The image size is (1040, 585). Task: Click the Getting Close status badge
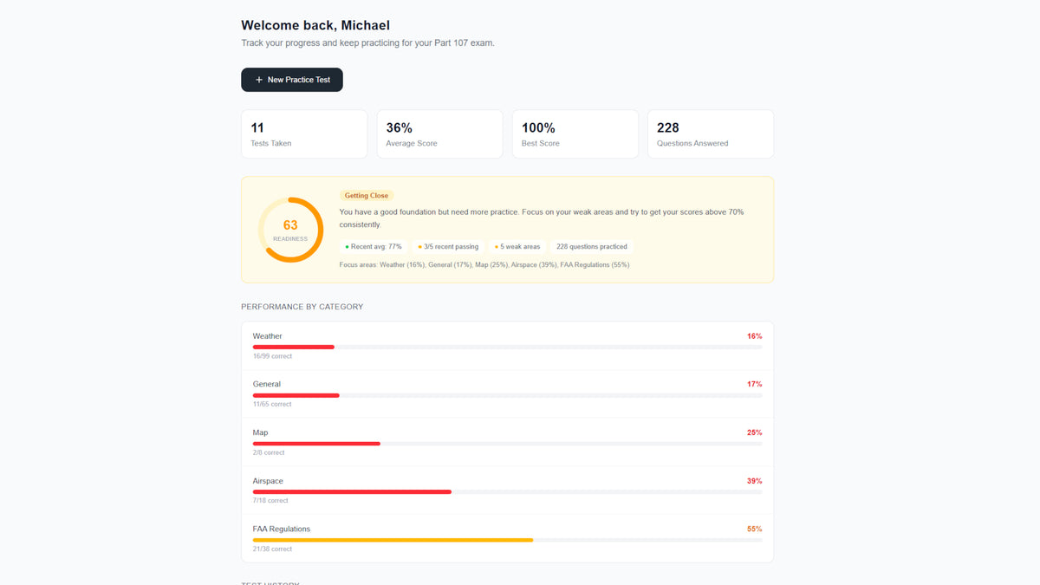point(367,196)
